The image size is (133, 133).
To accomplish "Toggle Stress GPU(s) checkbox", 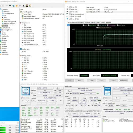I will (70, 19).
